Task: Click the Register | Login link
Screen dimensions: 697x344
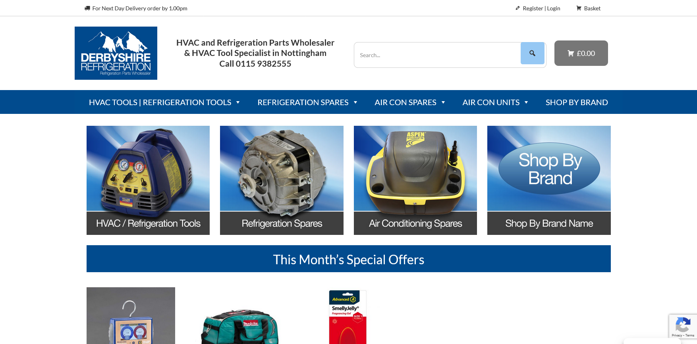Action: (541, 8)
